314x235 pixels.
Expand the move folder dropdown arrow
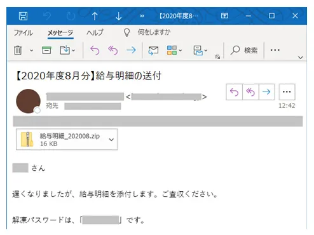73,50
